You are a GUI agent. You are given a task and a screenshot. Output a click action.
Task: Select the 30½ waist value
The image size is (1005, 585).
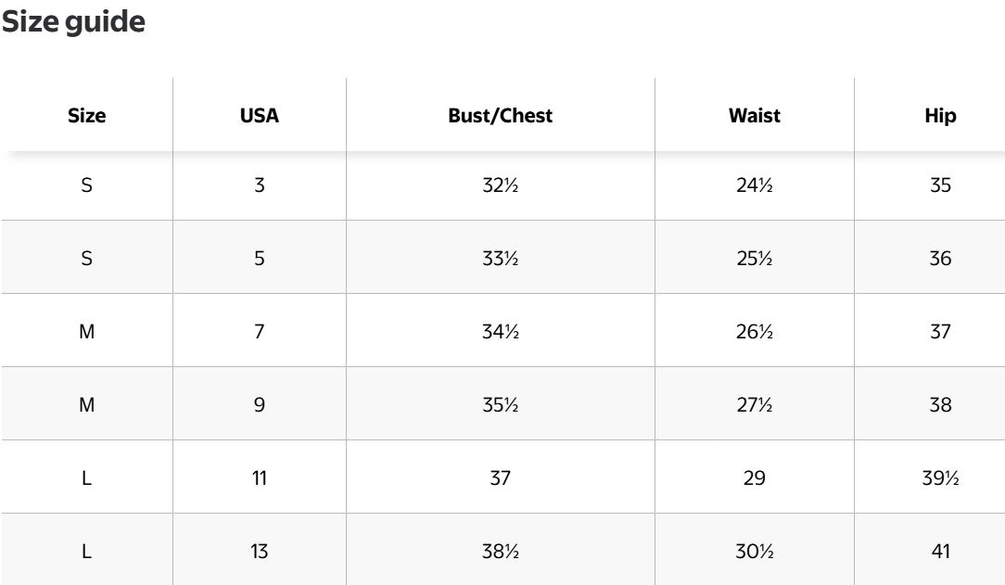755,552
